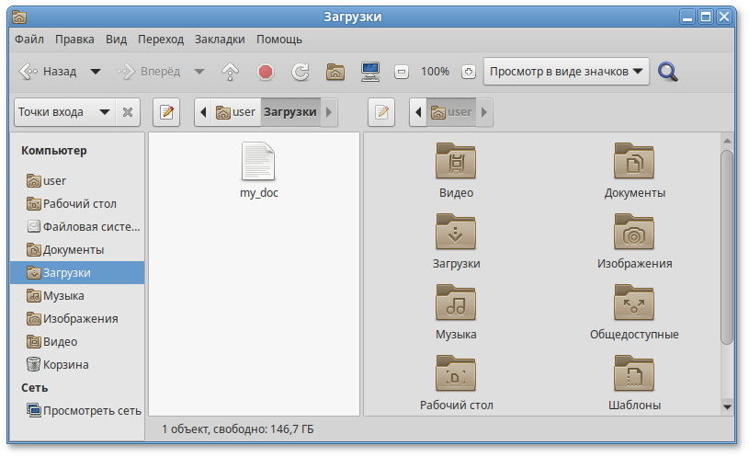Toggle the left pane location edit button

tap(166, 112)
